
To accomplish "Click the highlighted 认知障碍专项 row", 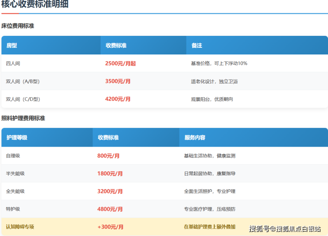I will [x=164, y=227].
